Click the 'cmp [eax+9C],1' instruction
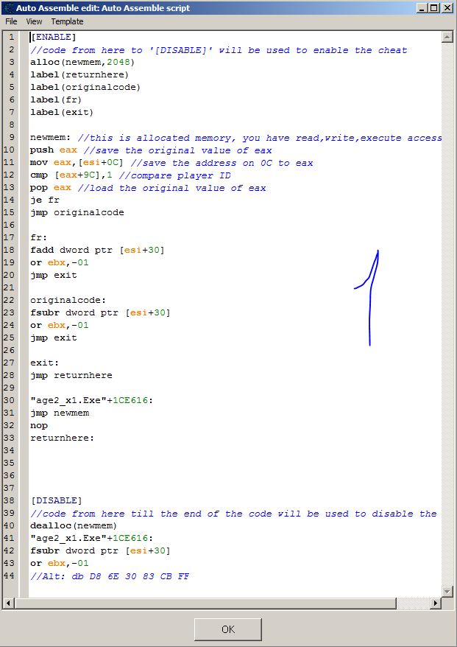 pyautogui.click(x=71, y=175)
